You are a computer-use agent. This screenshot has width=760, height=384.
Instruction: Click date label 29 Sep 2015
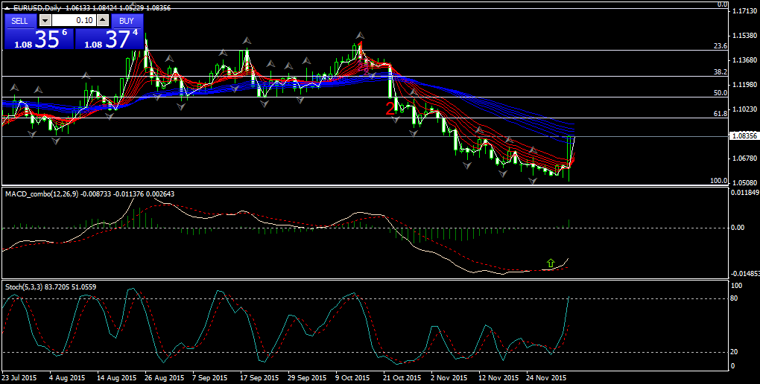click(307, 377)
